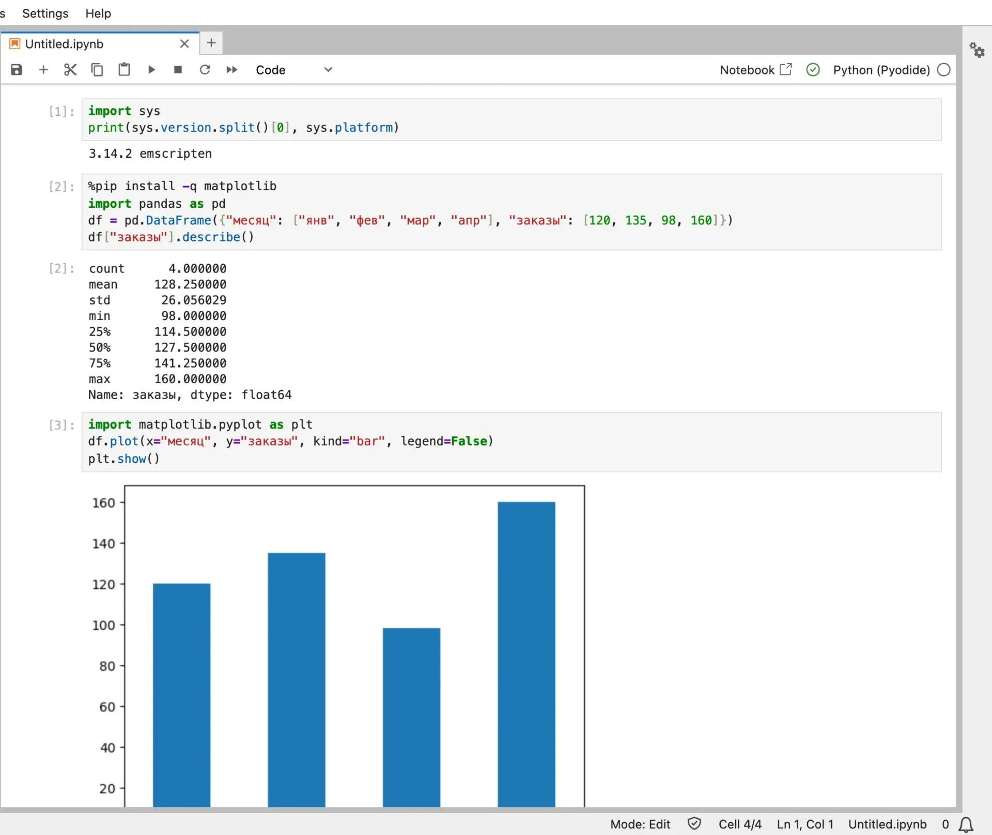Click Cell 4/4 status bar entry
992x835 pixels.
coord(740,824)
